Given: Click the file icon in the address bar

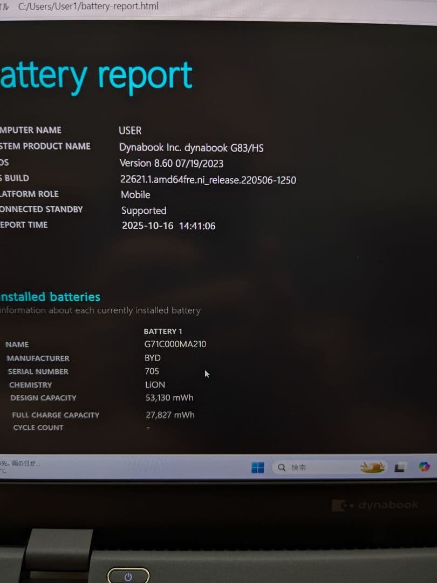Looking at the screenshot, I should 6,6.
